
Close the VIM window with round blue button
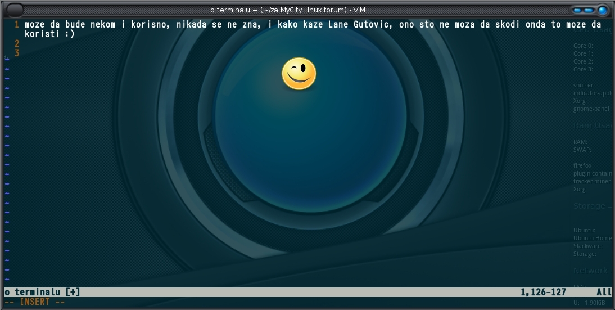(x=603, y=10)
